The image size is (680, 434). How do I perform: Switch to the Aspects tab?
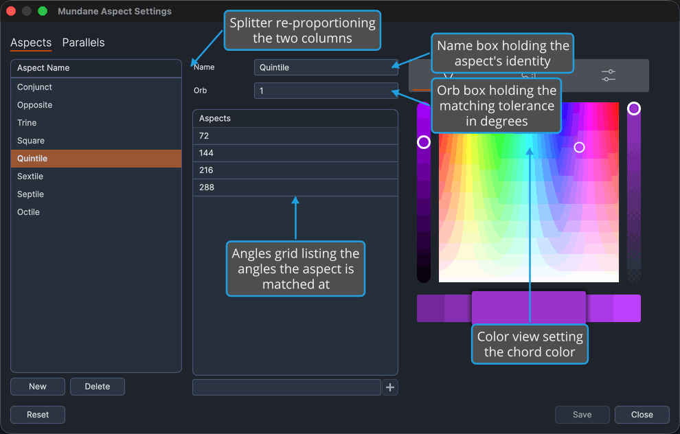31,43
